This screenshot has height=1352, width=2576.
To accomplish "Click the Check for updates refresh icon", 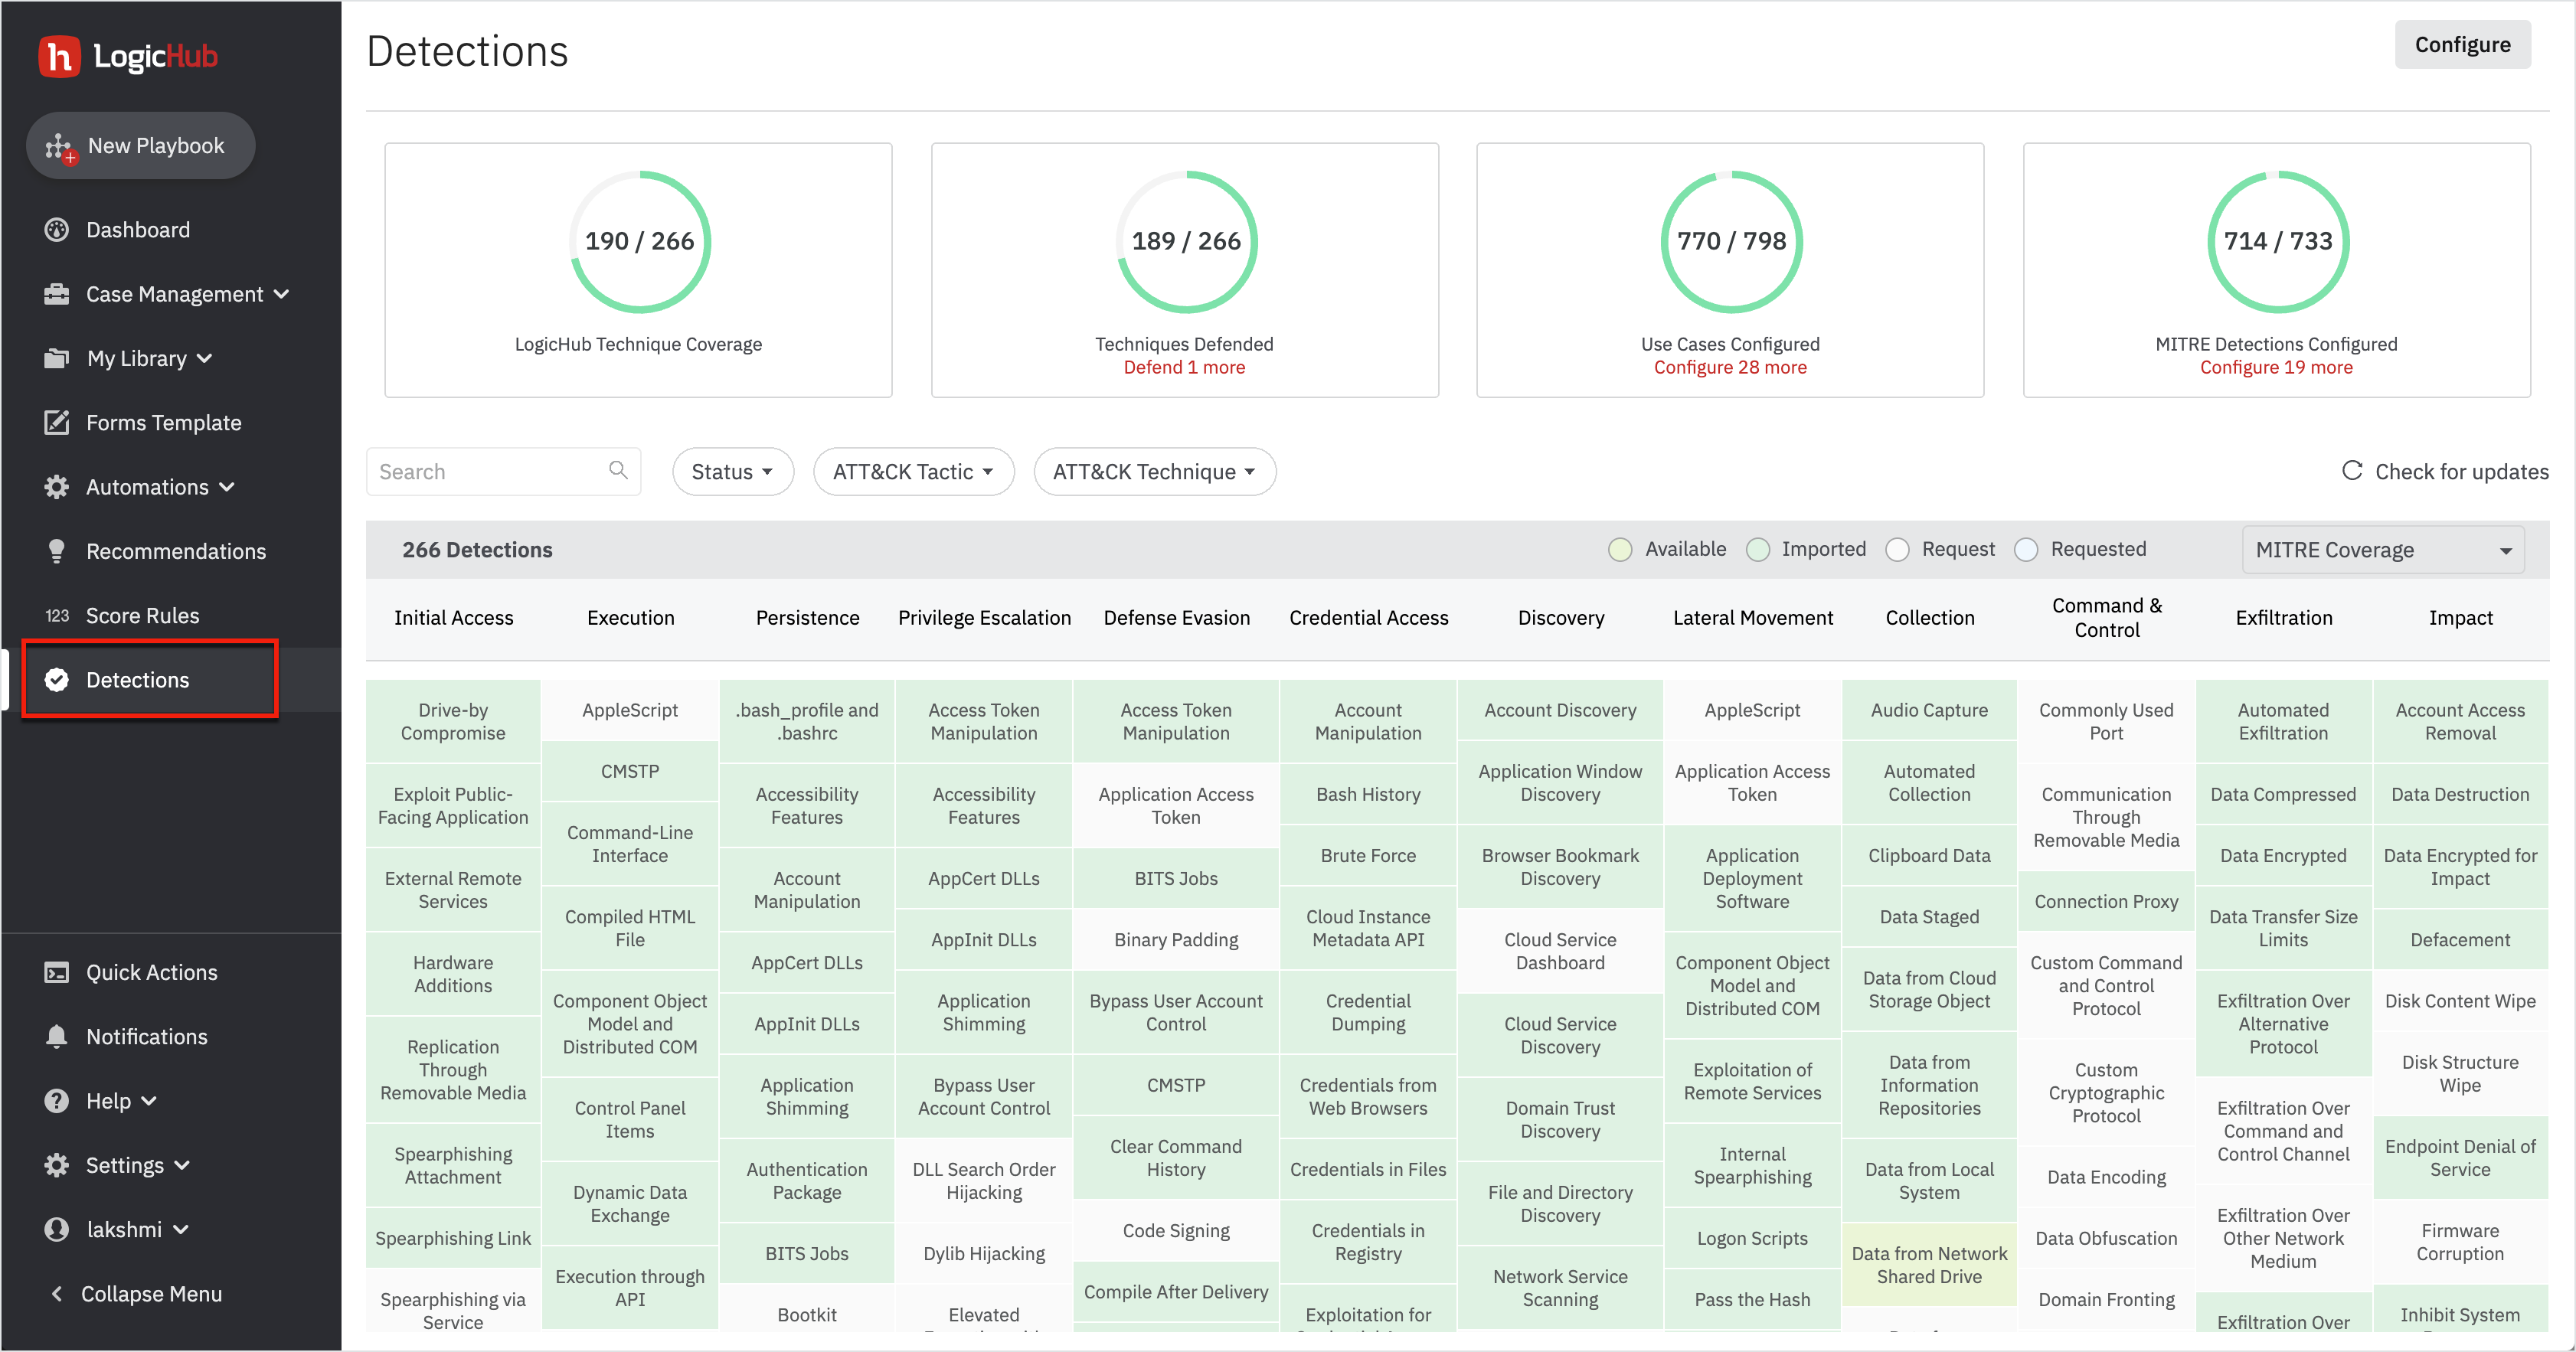I will [2352, 471].
